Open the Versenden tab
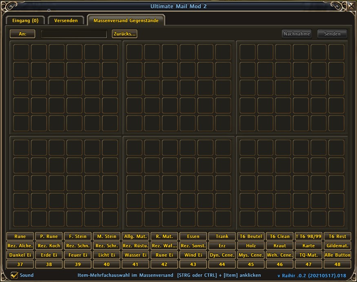 point(66,20)
